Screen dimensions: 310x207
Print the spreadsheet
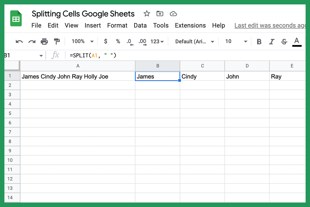click(44, 42)
